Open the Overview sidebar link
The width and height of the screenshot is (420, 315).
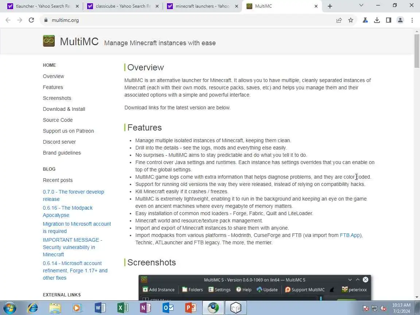(53, 76)
